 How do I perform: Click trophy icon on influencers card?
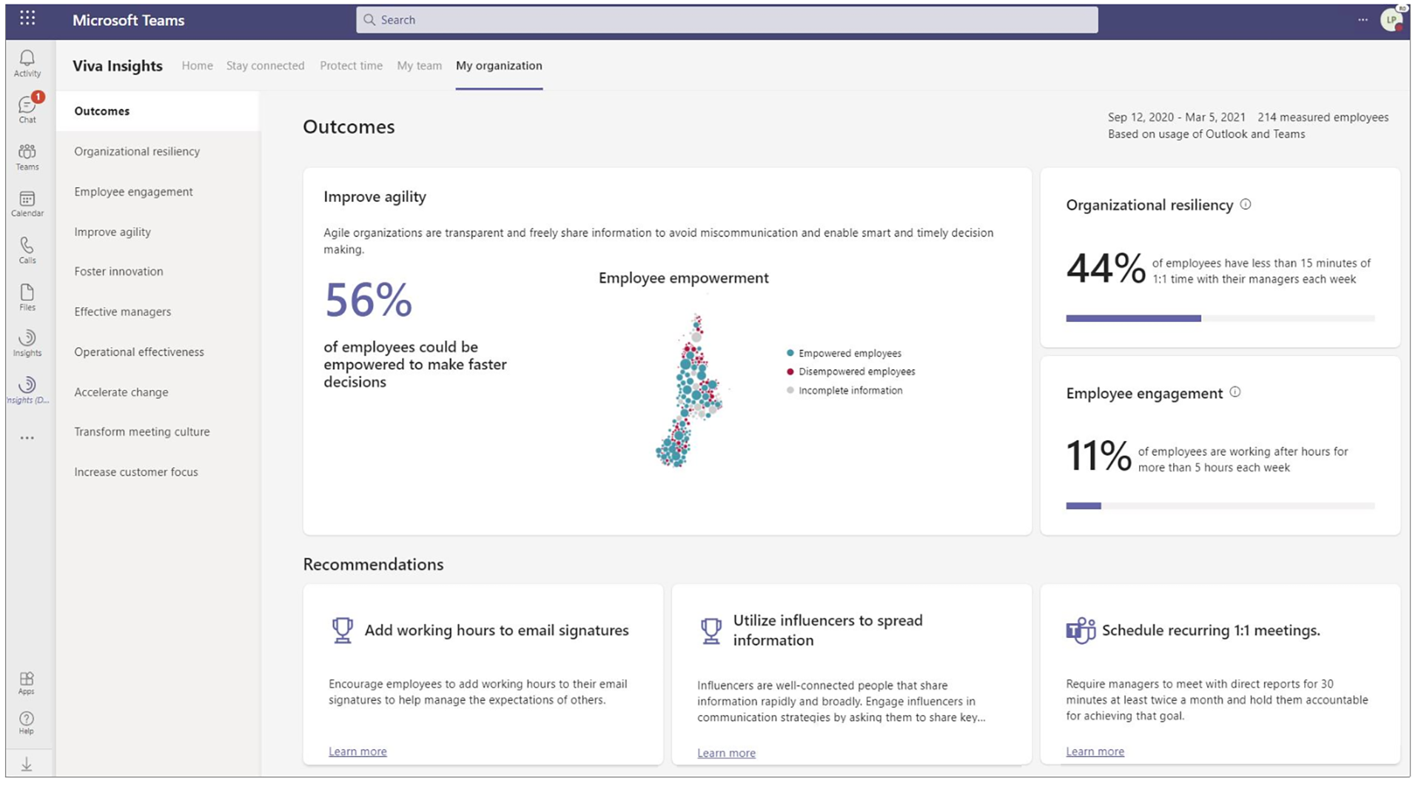click(711, 631)
